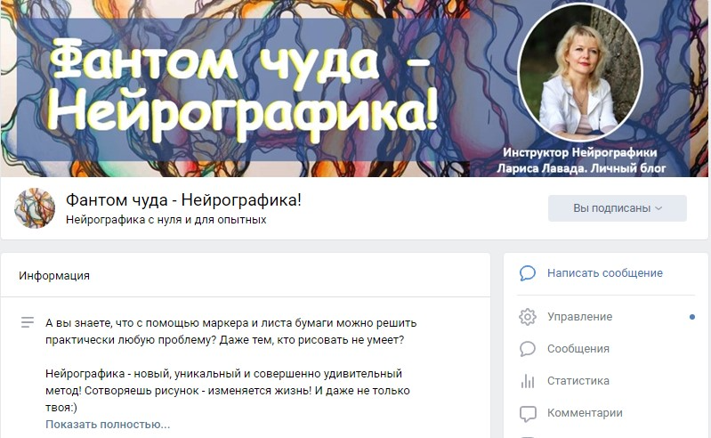Click the Сообщения chat bubble icon
The image size is (711, 438).
[528, 349]
